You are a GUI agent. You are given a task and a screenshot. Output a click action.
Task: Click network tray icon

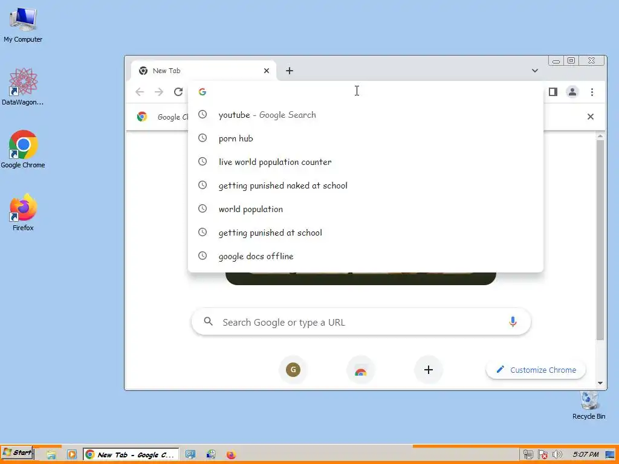click(x=528, y=454)
